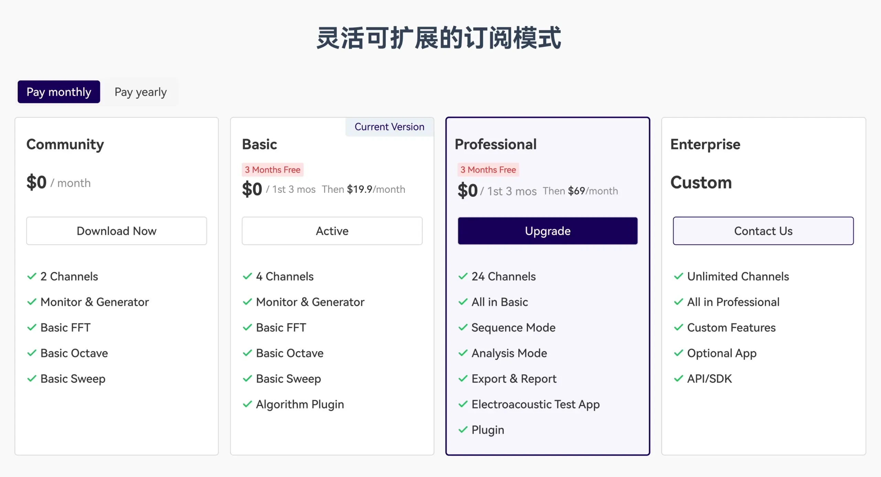Click the Current Version badge
Viewport: 881px width, 477px height.
(x=389, y=127)
